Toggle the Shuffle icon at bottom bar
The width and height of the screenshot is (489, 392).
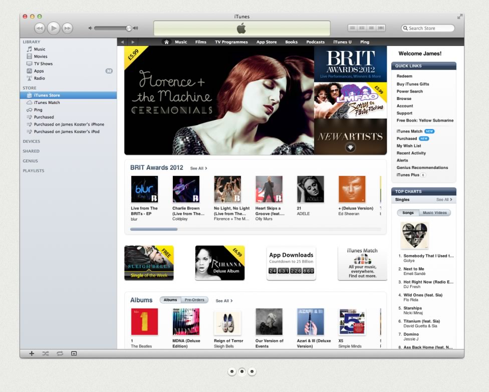tap(46, 353)
